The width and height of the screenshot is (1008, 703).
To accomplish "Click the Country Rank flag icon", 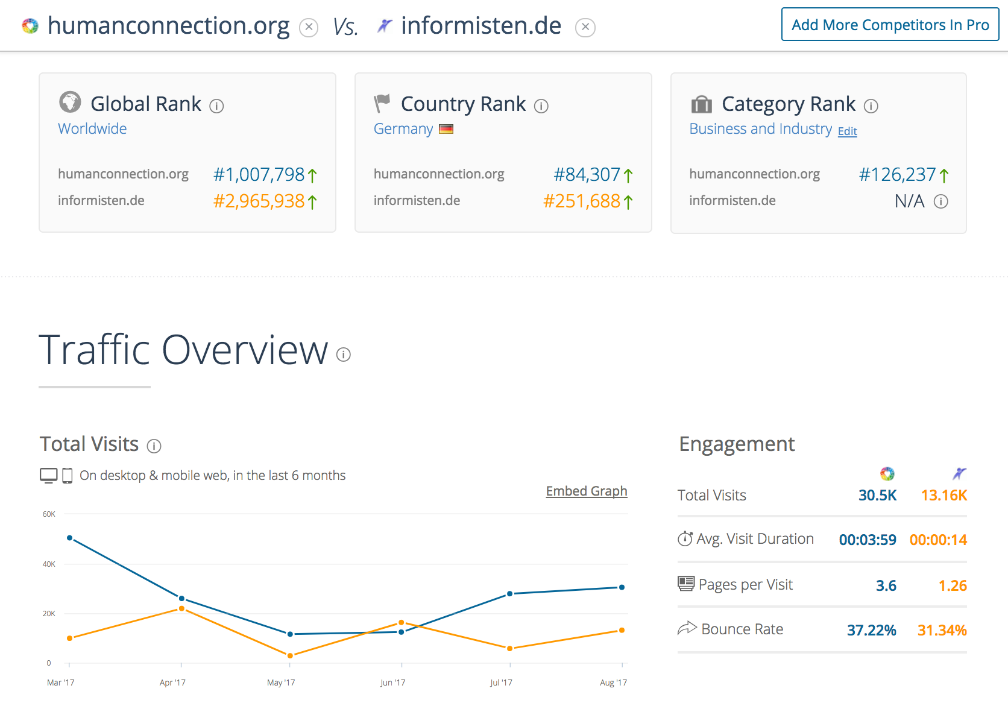I will pos(382,103).
